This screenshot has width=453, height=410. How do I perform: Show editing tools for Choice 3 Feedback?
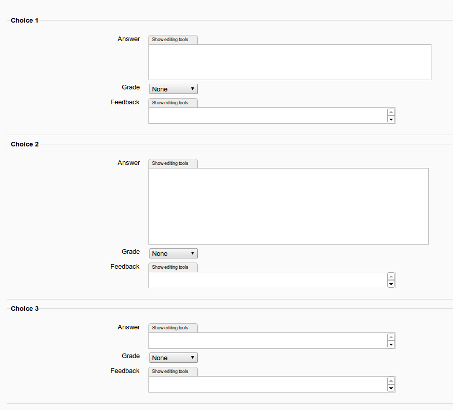click(173, 371)
